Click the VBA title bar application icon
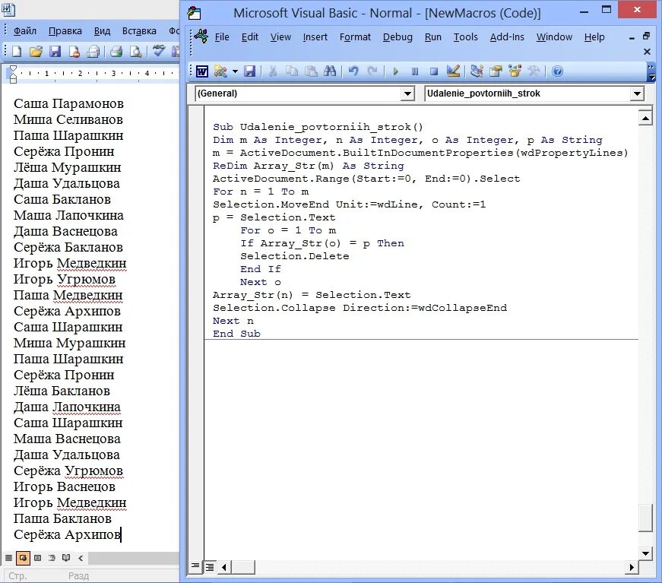Viewport: 662px width, 583px height. click(195, 13)
